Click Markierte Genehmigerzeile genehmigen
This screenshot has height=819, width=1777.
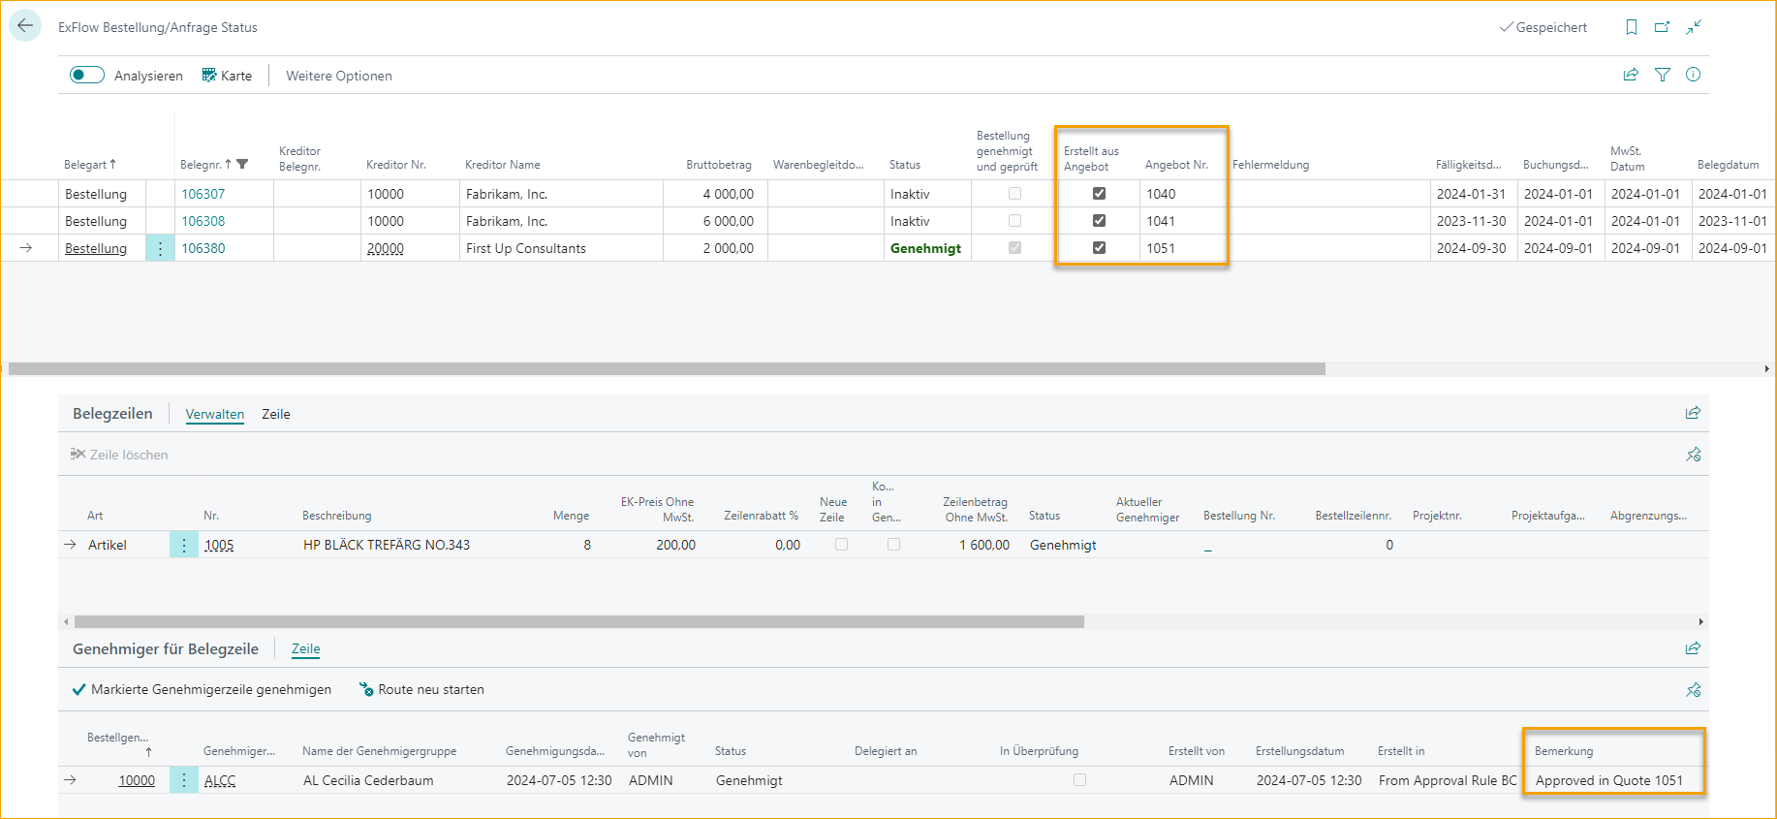click(x=202, y=690)
